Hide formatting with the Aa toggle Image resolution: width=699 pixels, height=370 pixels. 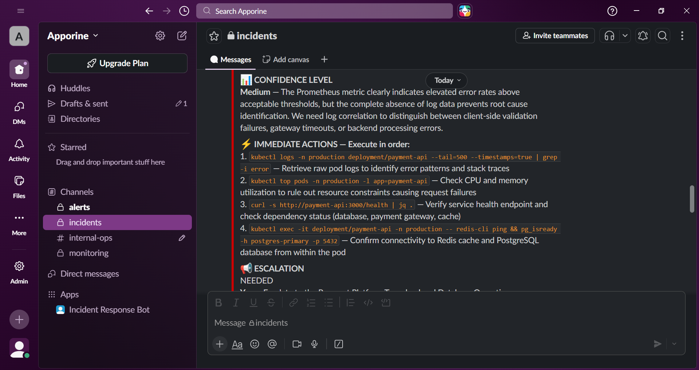(x=237, y=344)
